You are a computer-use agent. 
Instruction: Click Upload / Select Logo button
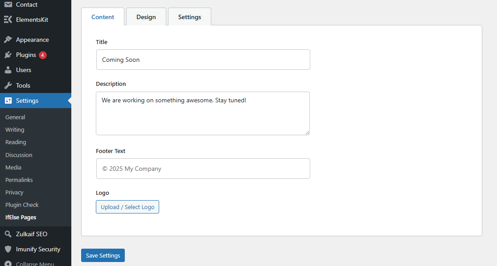tap(127, 207)
